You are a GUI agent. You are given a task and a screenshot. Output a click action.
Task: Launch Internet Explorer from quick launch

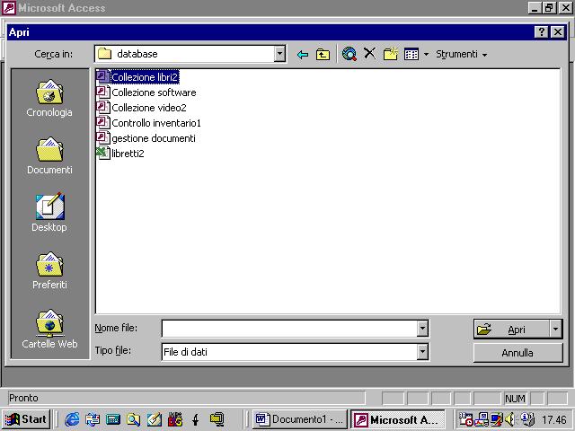72,419
